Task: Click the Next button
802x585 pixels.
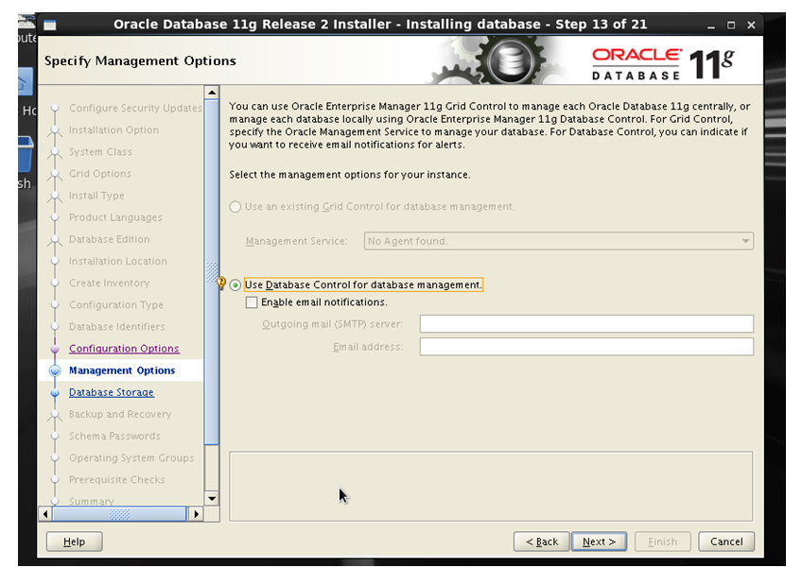Action: [x=599, y=542]
